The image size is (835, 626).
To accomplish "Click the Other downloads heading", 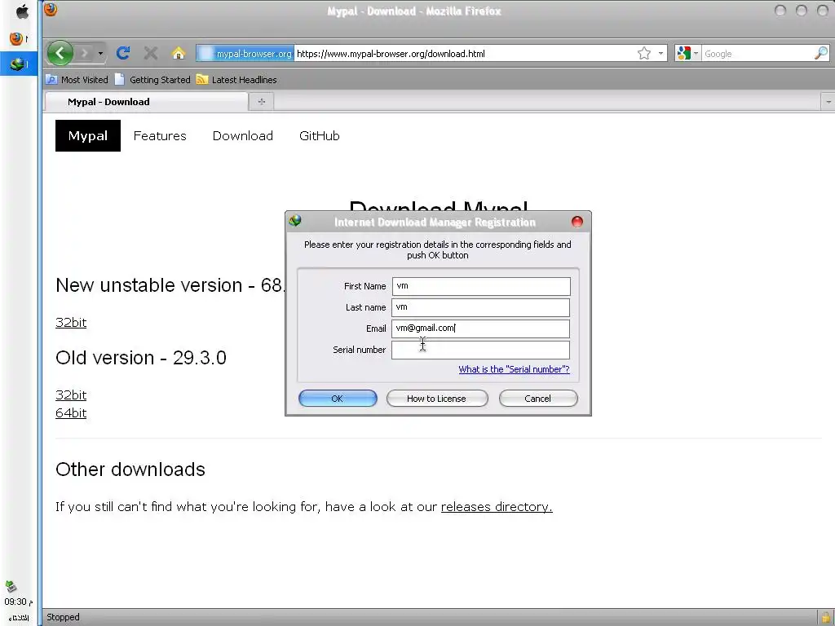I will (x=130, y=469).
